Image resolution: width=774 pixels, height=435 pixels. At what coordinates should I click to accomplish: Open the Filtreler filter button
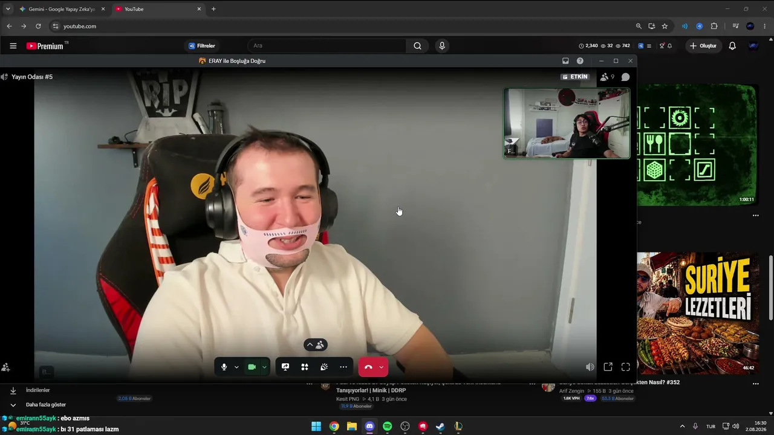pos(202,46)
